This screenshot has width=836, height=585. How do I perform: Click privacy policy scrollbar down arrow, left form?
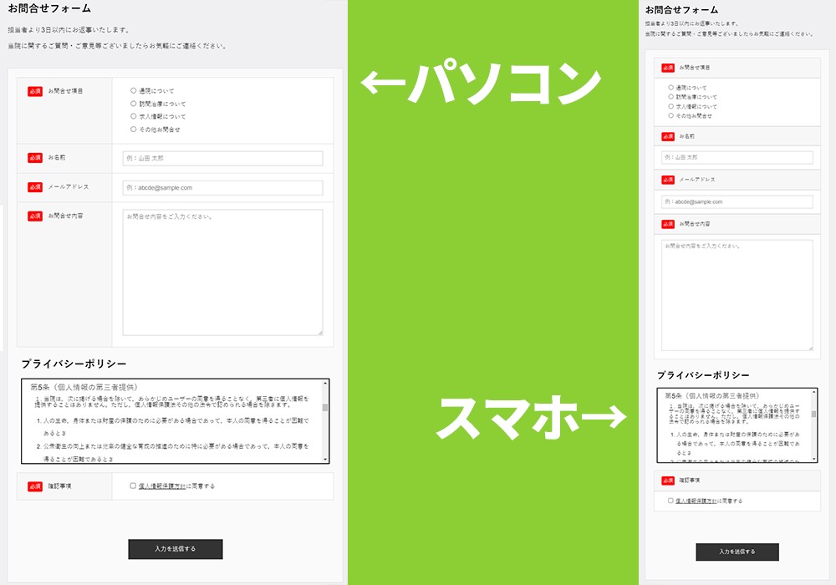[x=325, y=458]
